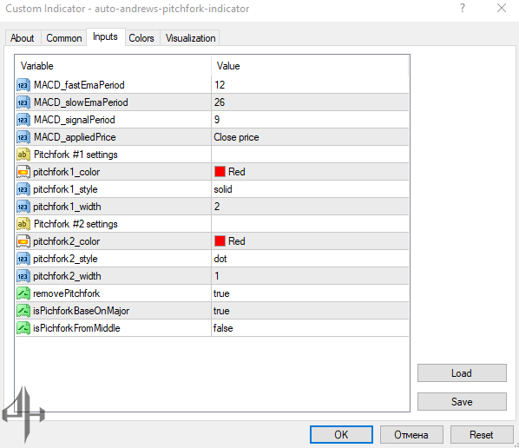Click the red swatch for pitchfork2_color
Image resolution: width=519 pixels, height=448 pixels.
pyautogui.click(x=220, y=241)
